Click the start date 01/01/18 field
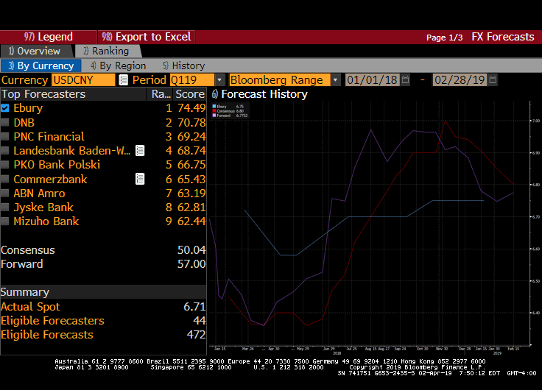Screen dimensions: 542x390 (x=373, y=79)
